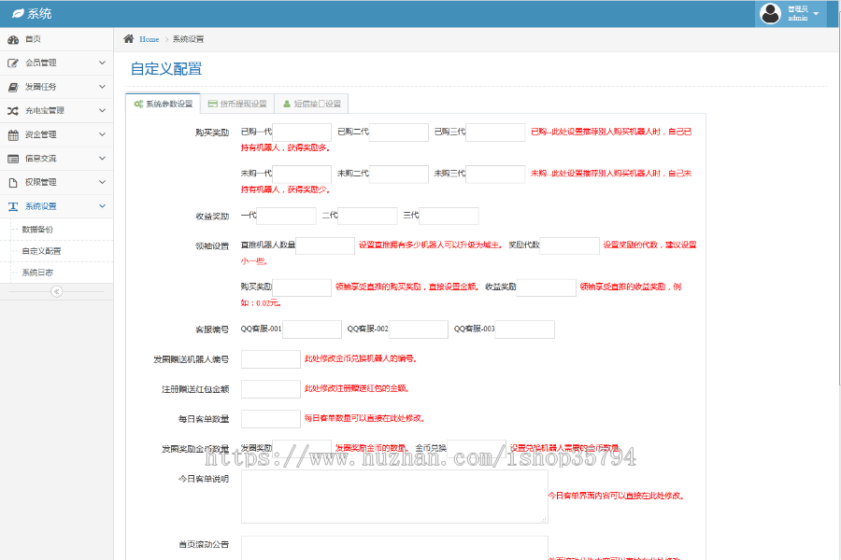Expand the 权限管理 chevron

pyautogui.click(x=102, y=182)
